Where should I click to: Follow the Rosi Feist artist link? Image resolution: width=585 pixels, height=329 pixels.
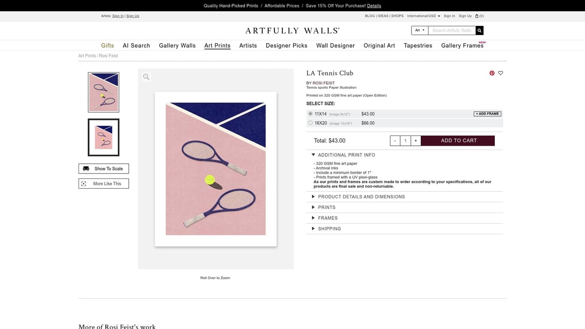pos(322,83)
